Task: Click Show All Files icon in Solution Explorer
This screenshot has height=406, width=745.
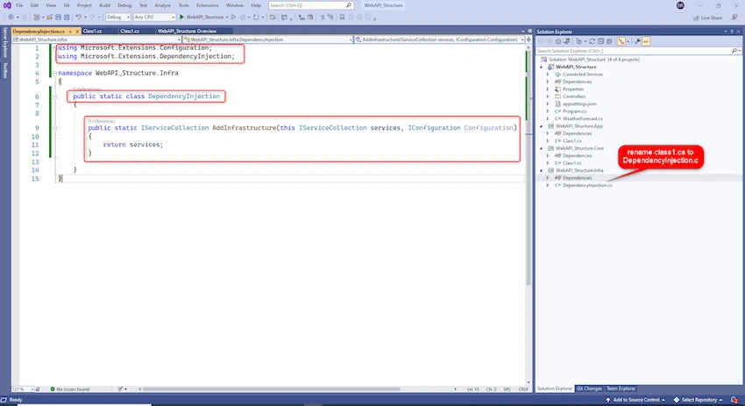Action: tap(609, 41)
